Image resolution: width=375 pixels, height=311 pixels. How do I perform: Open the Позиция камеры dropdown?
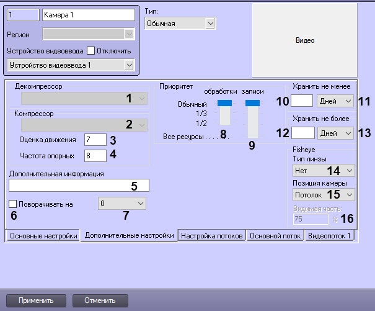(323, 194)
